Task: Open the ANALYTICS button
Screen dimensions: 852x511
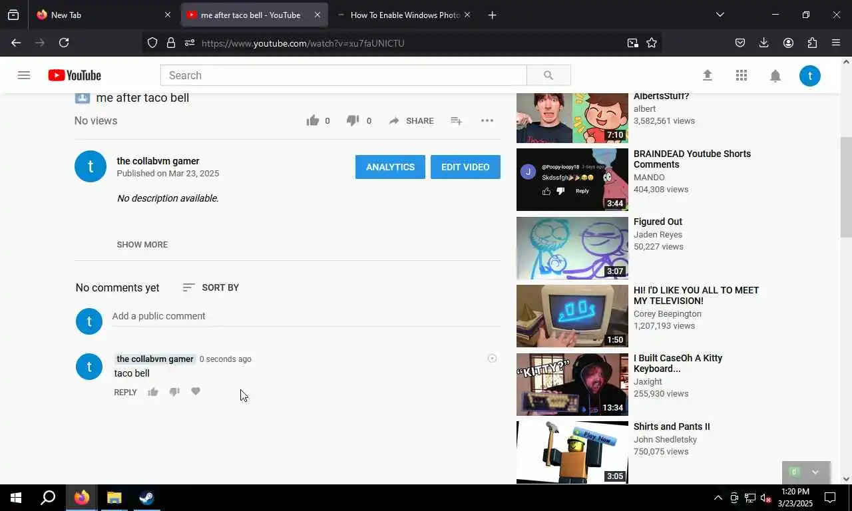Action: (x=390, y=167)
